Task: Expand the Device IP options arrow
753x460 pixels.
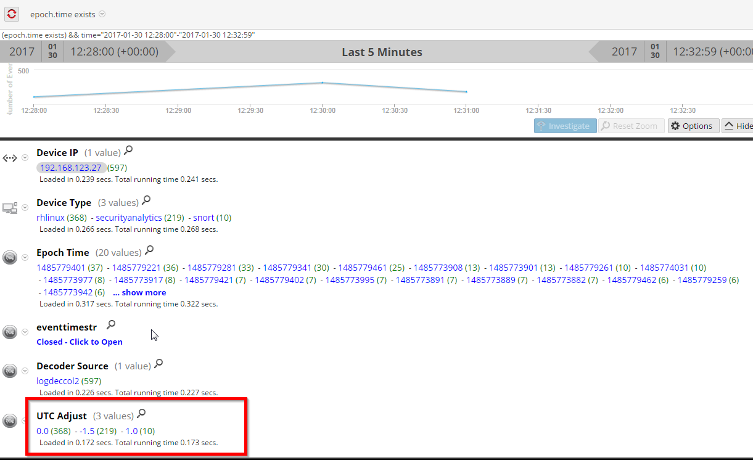Action: point(25,158)
